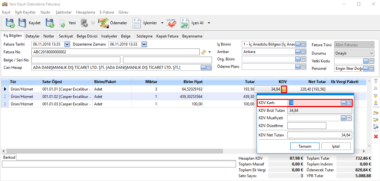
Task: Click the Kaydet save toolbar icon
Action: [22, 23]
